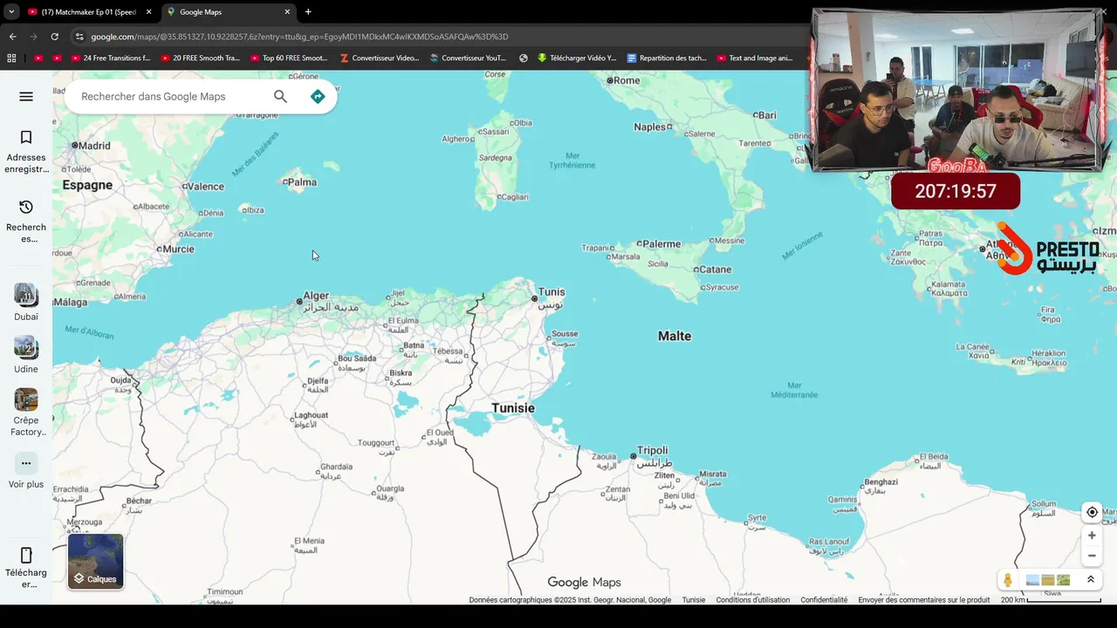Switch map layers via Calques thumbnail
Viewport: 1117px width, 628px height.
(x=96, y=562)
